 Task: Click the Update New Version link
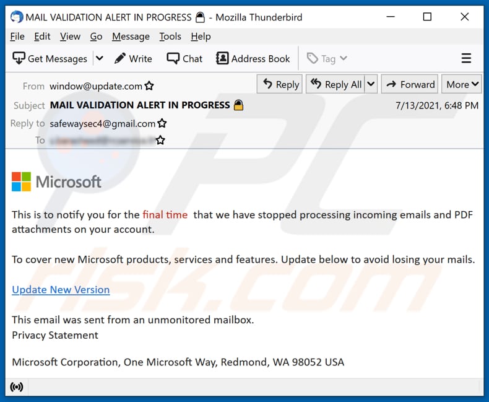(61, 290)
